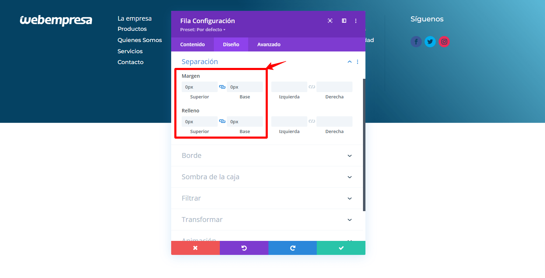545x278 pixels.
Task: Open the Instagram social icon
Action: coord(444,42)
